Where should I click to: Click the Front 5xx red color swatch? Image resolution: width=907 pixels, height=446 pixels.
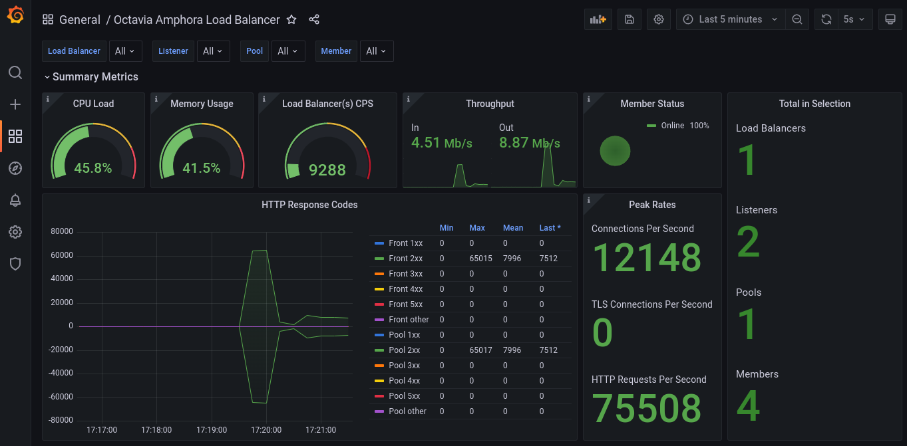(x=379, y=304)
